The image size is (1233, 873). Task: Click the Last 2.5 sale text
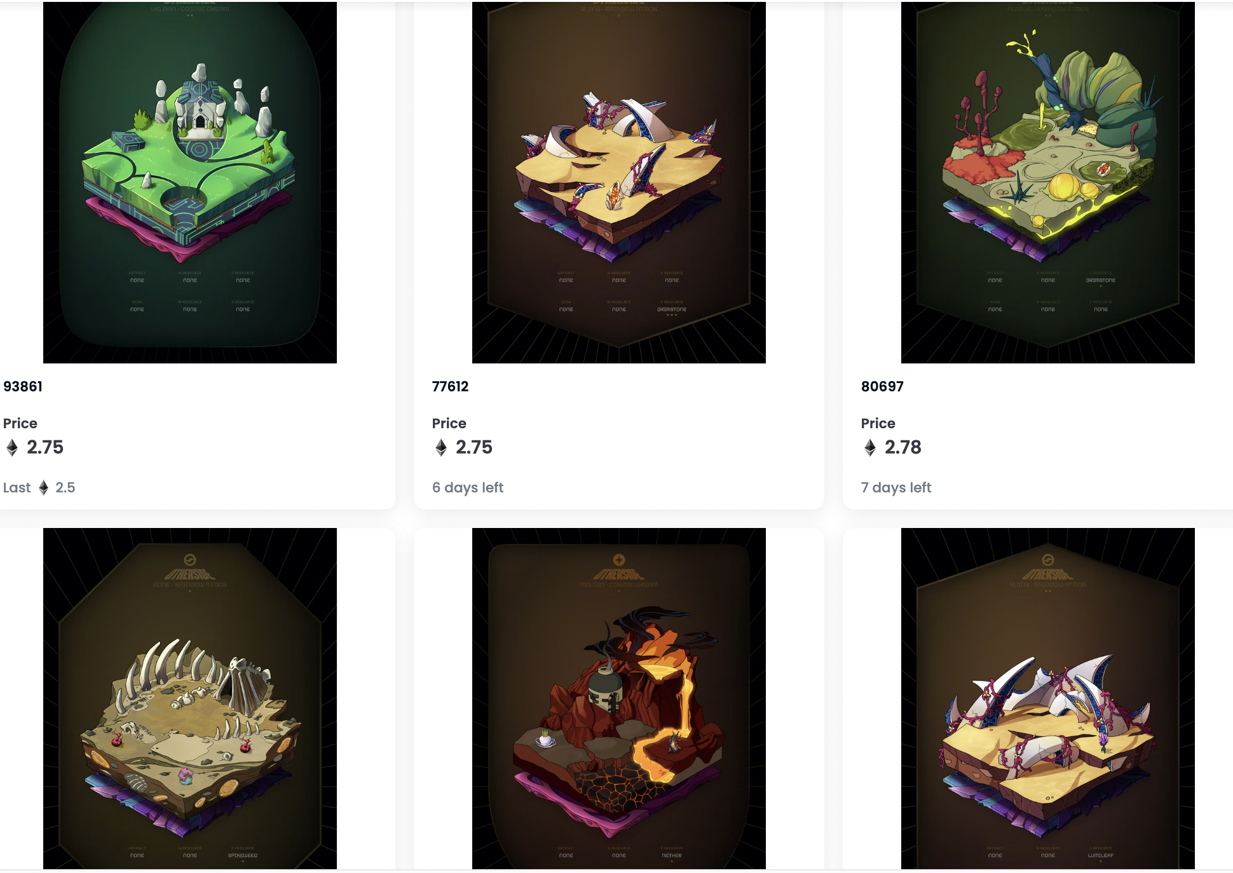tap(39, 487)
